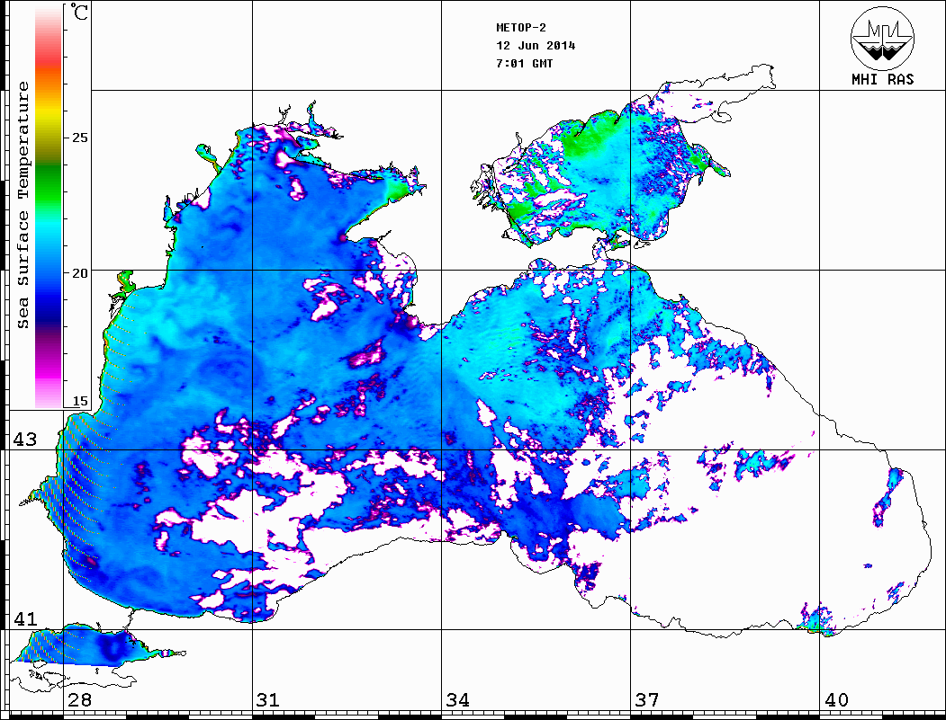Click the date text 12 Jun 2014
The height and width of the screenshot is (720, 946).
[536, 46]
